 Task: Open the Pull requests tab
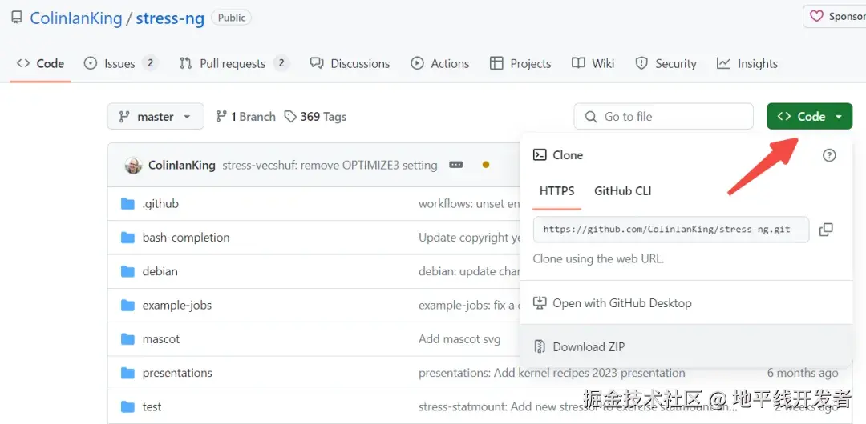coord(234,63)
